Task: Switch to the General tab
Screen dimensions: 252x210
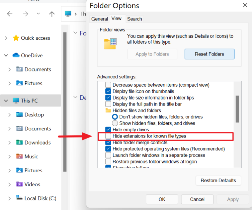Action: pyautogui.click(x=100, y=19)
